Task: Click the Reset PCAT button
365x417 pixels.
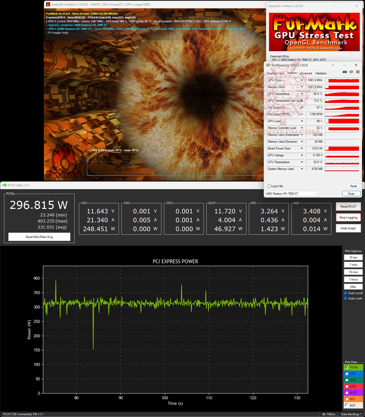Action: tap(348, 207)
